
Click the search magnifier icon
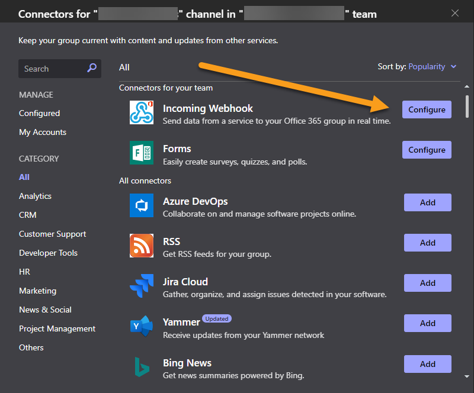coord(92,69)
